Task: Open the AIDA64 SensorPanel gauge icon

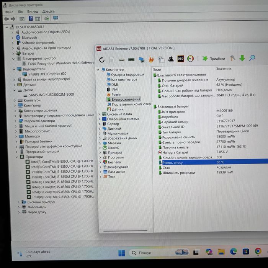Action: click(190, 59)
